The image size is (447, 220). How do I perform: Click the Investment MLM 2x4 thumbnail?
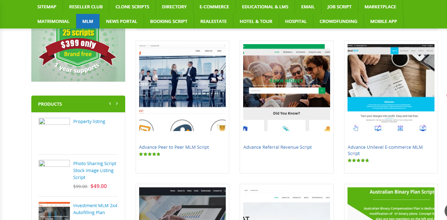[x=54, y=211]
